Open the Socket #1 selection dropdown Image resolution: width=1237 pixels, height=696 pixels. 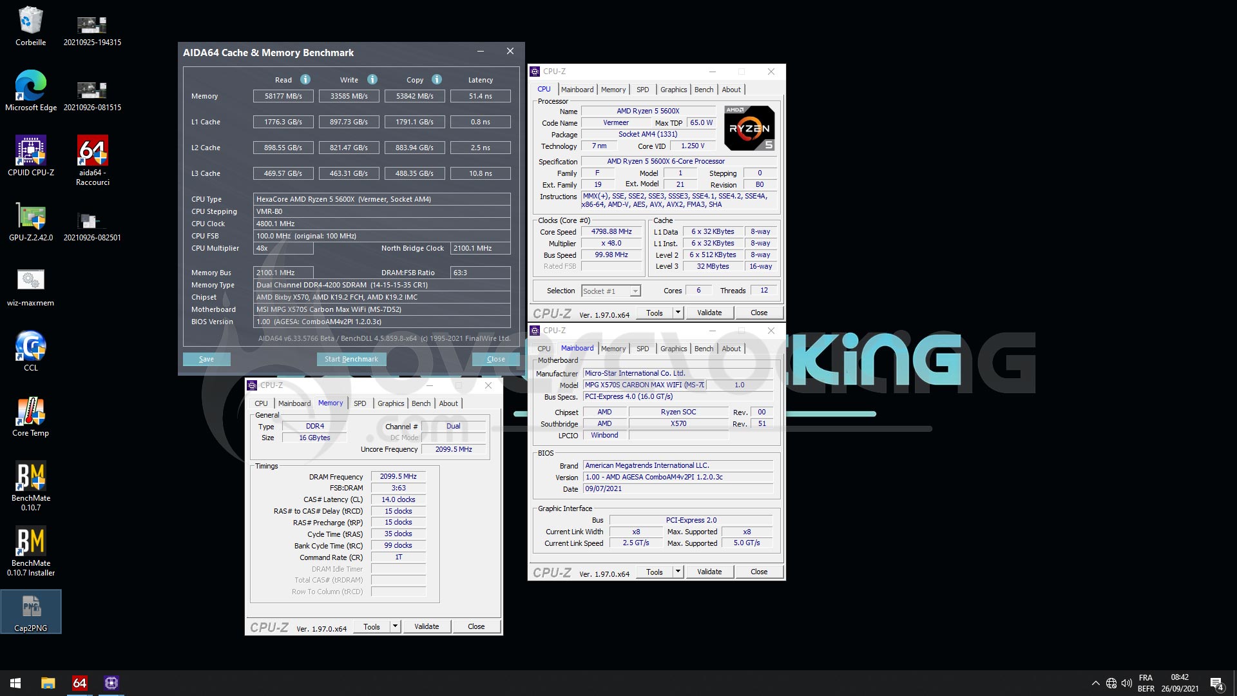pyautogui.click(x=611, y=291)
